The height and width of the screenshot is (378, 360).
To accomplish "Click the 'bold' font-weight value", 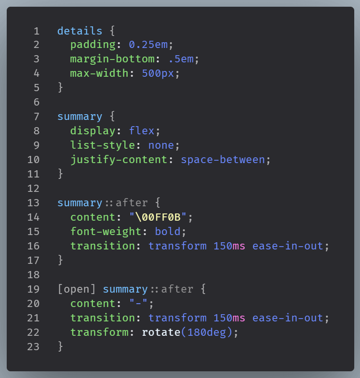I will pyautogui.click(x=168, y=232).
